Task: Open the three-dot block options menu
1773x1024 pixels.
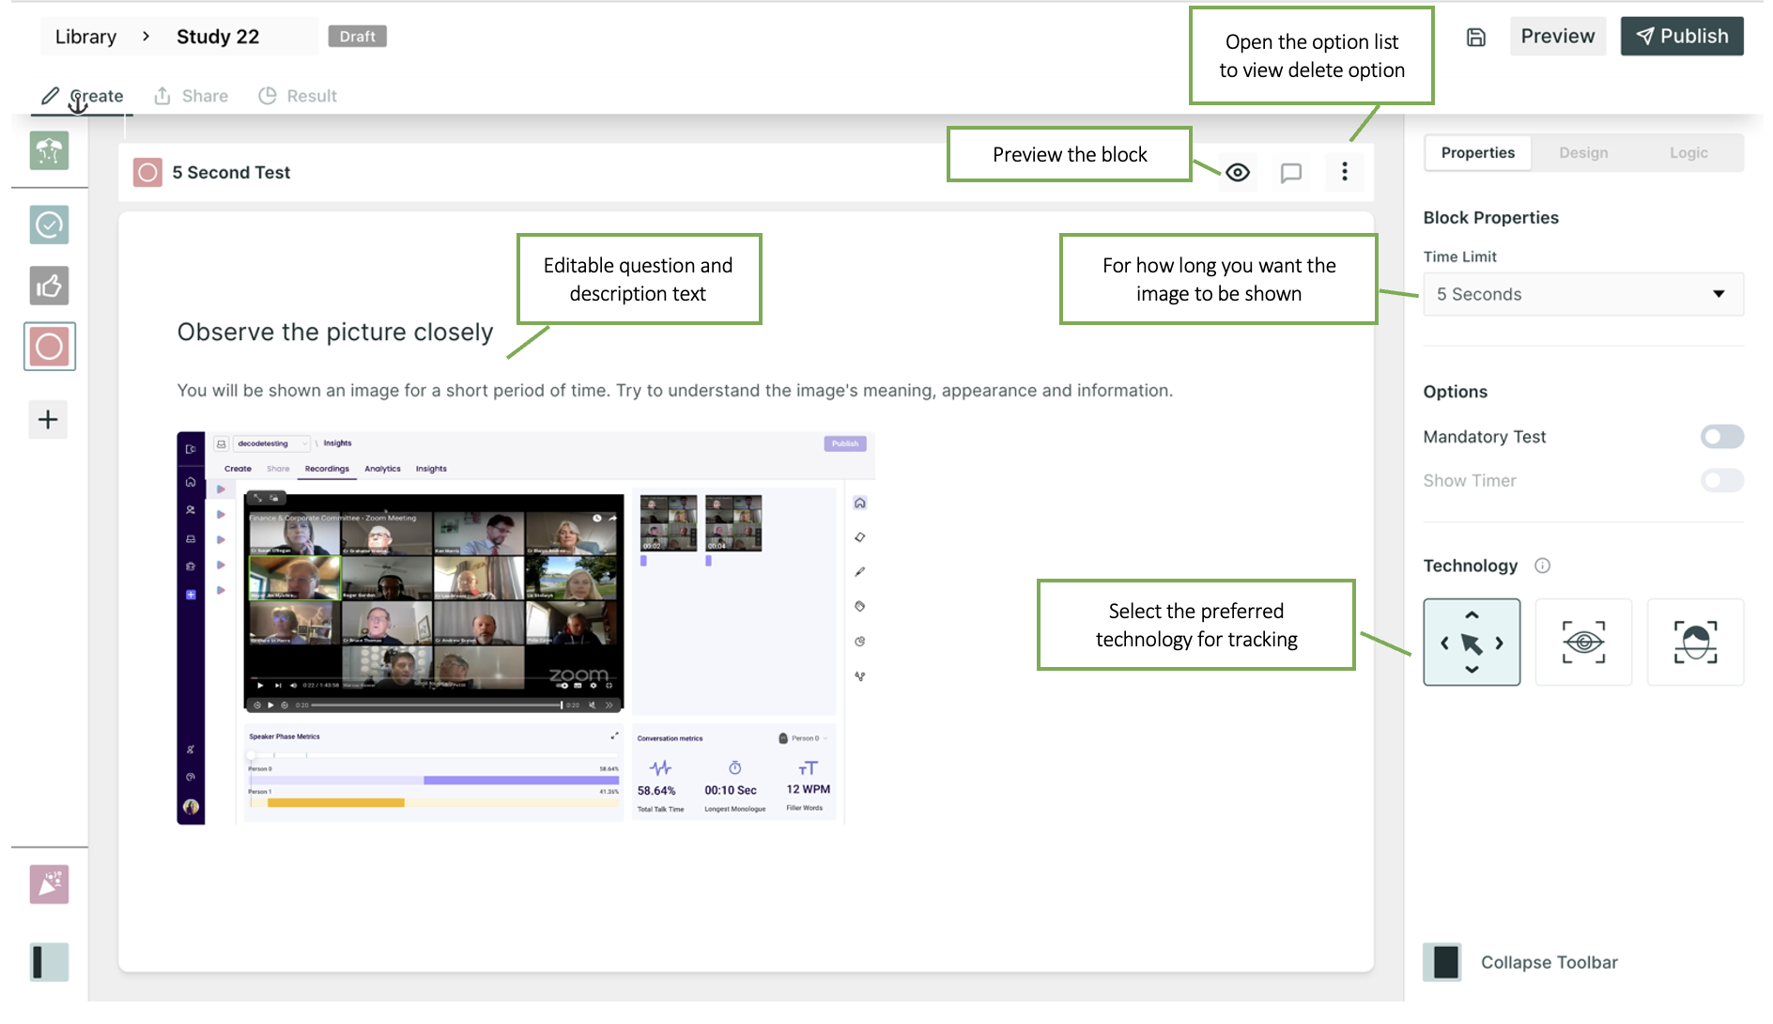Action: 1345,171
